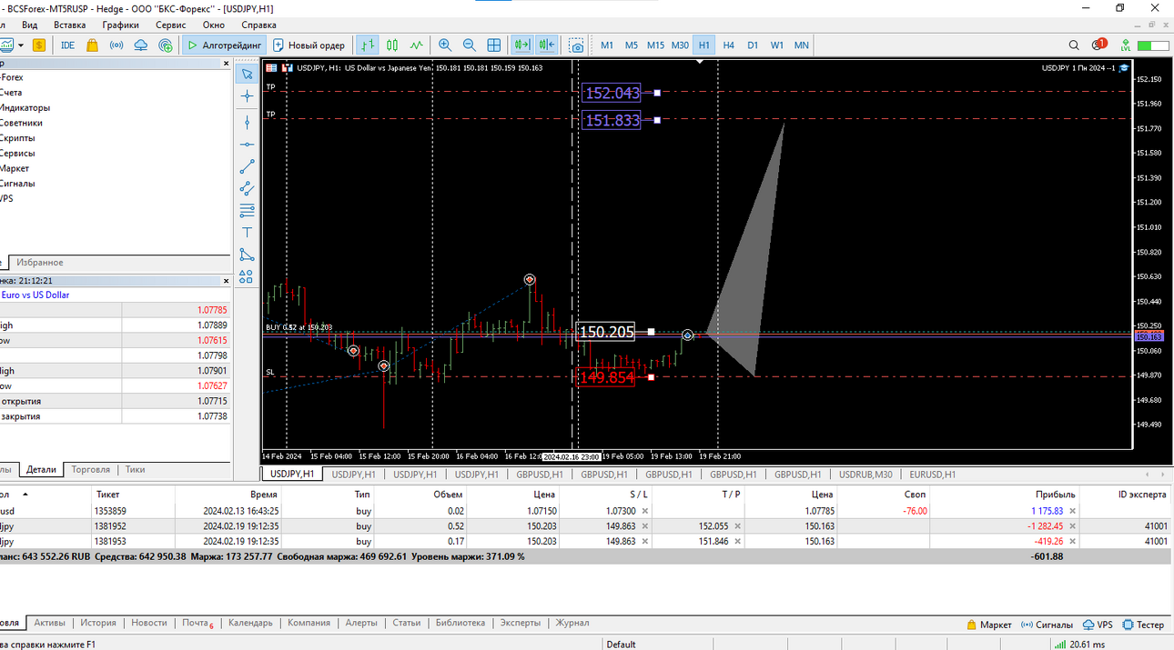The height and width of the screenshot is (650, 1174).
Task: Select the Советники navigator item
Action: click(21, 123)
